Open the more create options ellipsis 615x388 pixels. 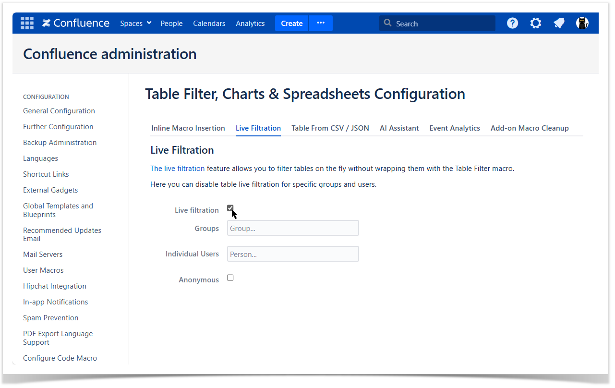(x=321, y=23)
